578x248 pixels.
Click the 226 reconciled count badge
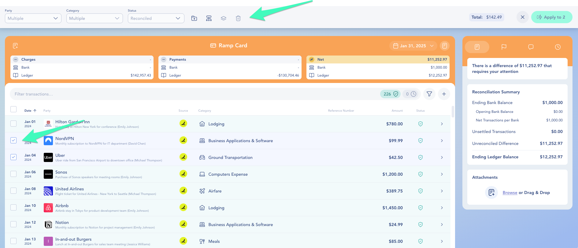tap(390, 94)
